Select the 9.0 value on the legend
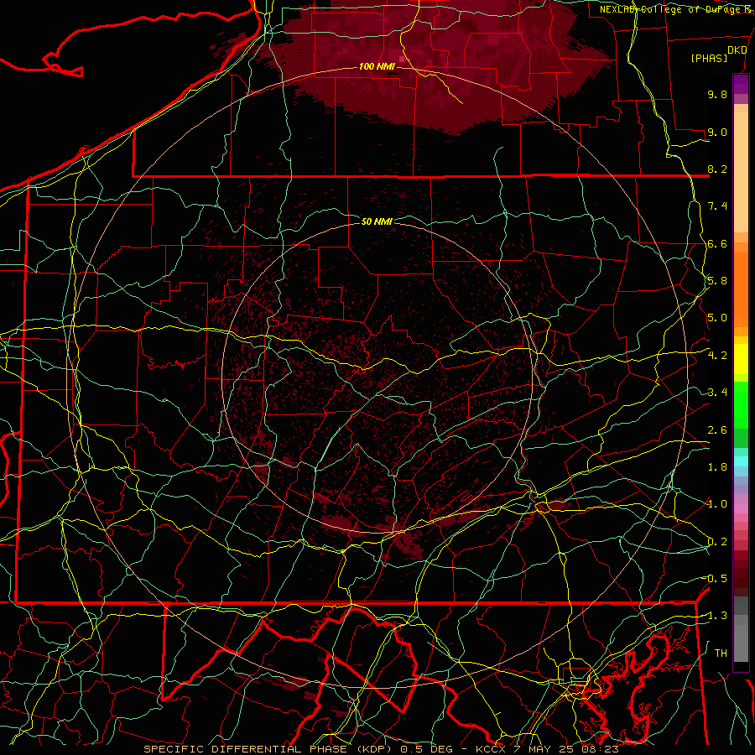 click(x=717, y=133)
